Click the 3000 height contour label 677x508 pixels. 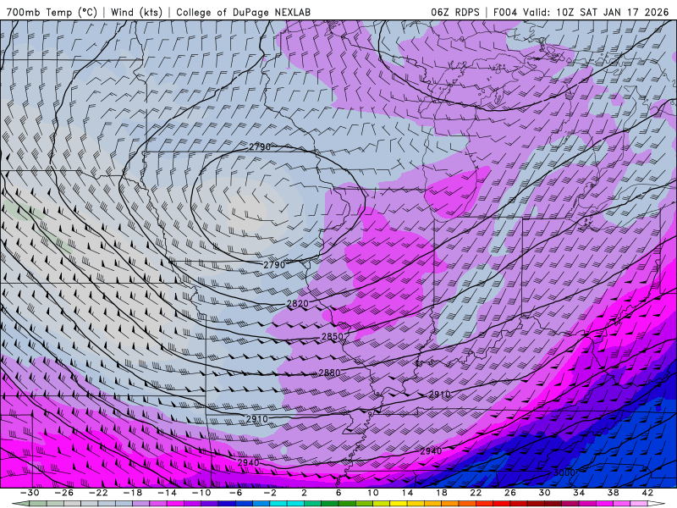point(564,472)
